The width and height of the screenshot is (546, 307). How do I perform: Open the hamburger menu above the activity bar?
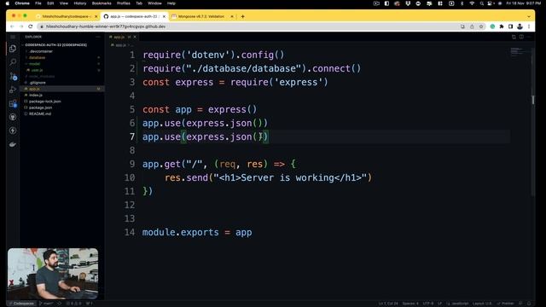[x=13, y=37]
